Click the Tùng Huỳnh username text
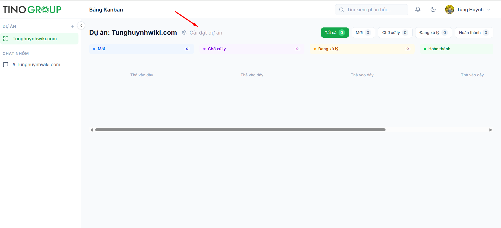 [470, 10]
